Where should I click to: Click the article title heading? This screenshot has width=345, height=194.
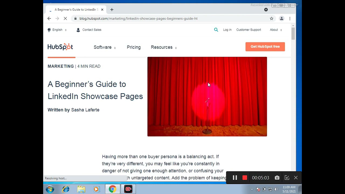(x=95, y=90)
